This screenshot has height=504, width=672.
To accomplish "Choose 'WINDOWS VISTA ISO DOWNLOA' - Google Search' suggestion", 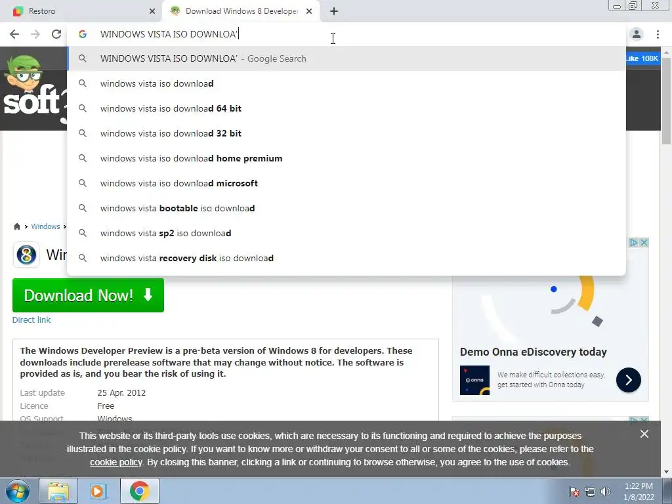I will (346, 58).
